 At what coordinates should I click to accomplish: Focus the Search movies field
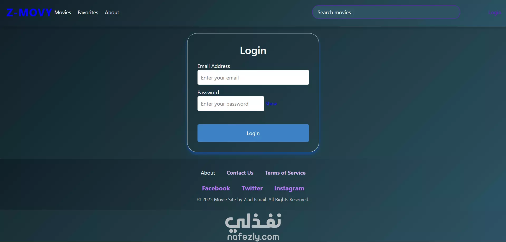[386, 12]
